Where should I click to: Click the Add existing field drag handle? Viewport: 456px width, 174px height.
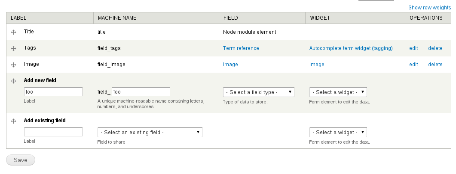point(13,121)
